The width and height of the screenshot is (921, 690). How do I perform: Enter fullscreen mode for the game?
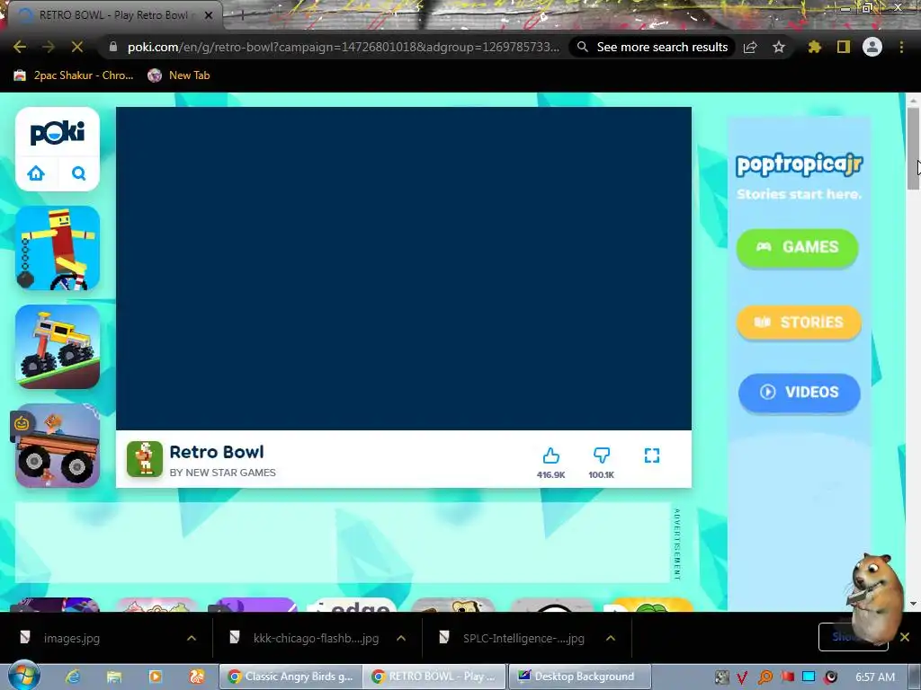coord(652,456)
